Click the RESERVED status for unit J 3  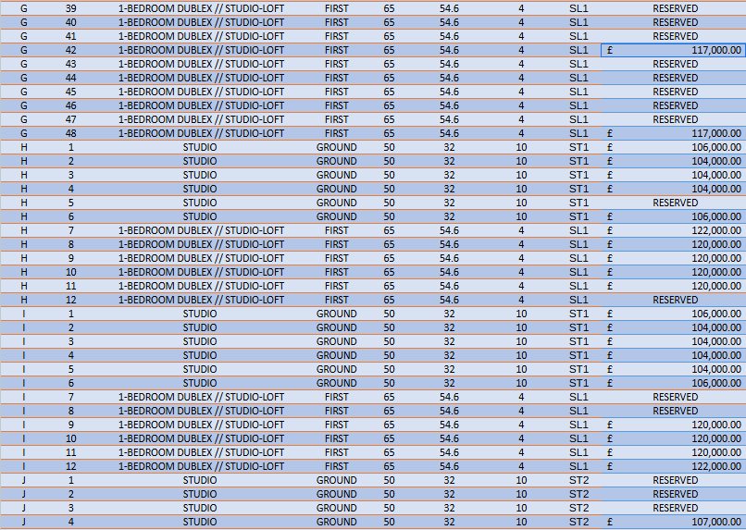[675, 508]
